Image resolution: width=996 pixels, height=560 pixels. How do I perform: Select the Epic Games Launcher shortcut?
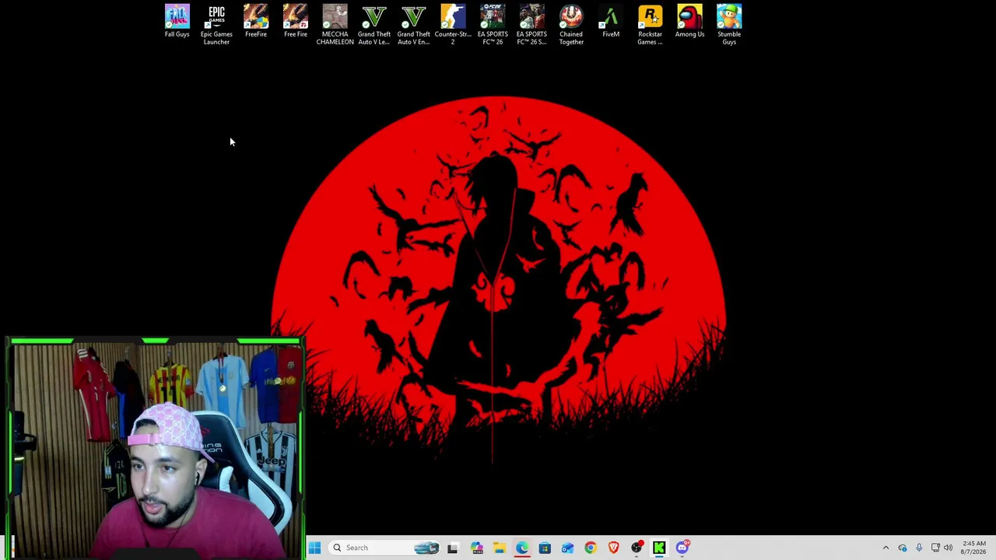[x=216, y=25]
